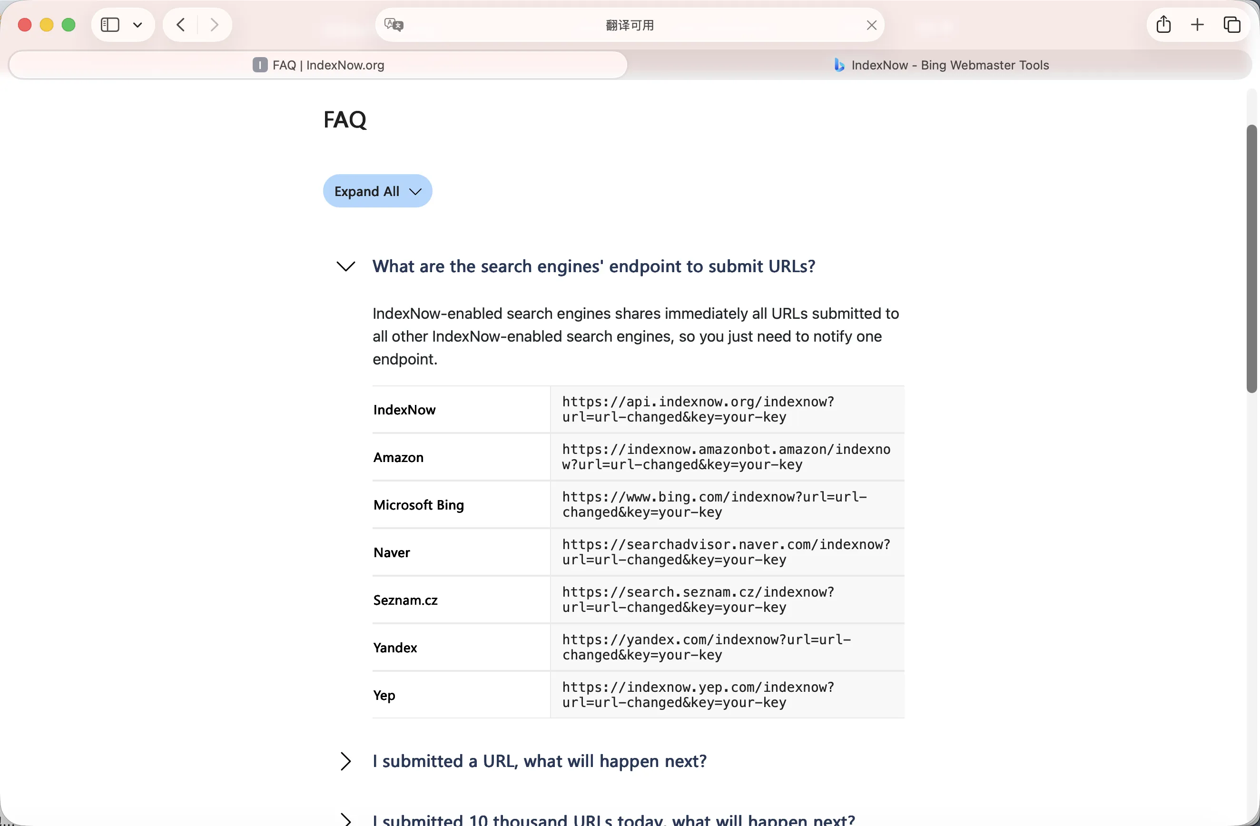
Task: Open a new tab with plus icon
Action: click(x=1197, y=25)
